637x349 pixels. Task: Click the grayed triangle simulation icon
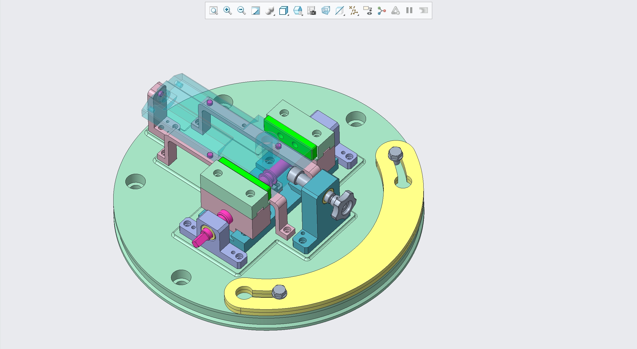pos(395,11)
